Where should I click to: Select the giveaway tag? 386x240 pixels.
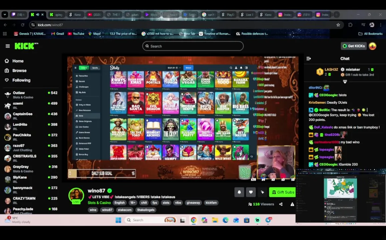[x=193, y=203]
